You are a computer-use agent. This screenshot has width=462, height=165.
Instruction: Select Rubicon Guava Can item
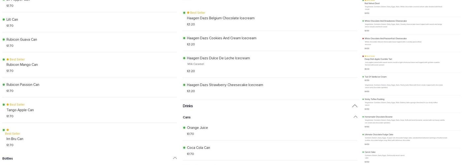(x=22, y=40)
